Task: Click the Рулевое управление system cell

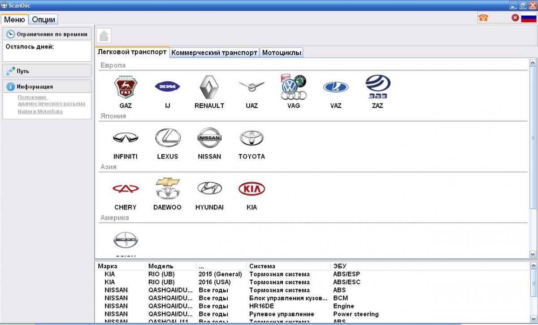Action: click(282, 314)
